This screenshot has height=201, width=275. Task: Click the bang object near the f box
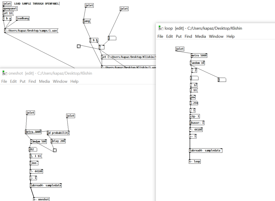(79, 46)
